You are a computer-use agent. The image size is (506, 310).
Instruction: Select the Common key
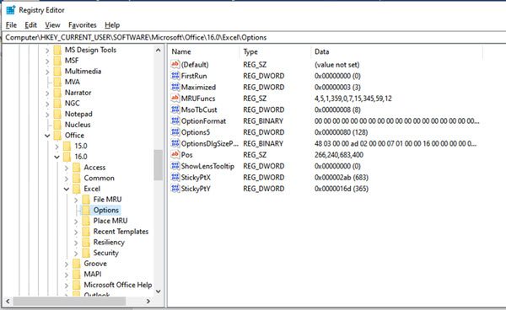click(99, 178)
